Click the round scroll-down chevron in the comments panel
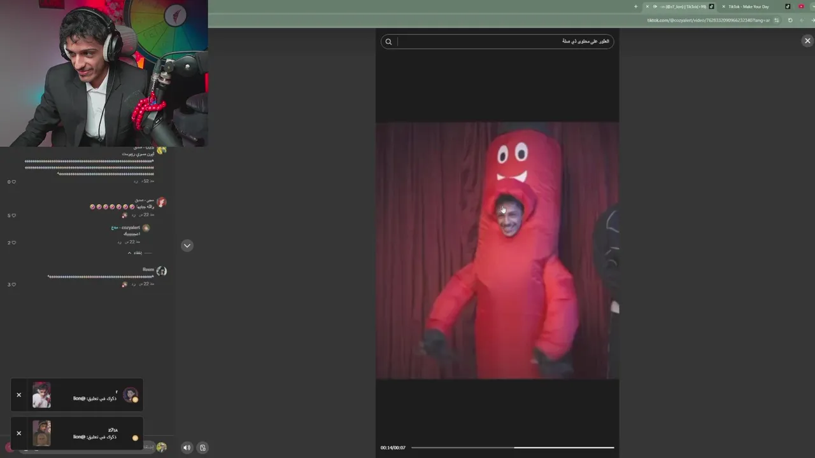 (x=187, y=246)
